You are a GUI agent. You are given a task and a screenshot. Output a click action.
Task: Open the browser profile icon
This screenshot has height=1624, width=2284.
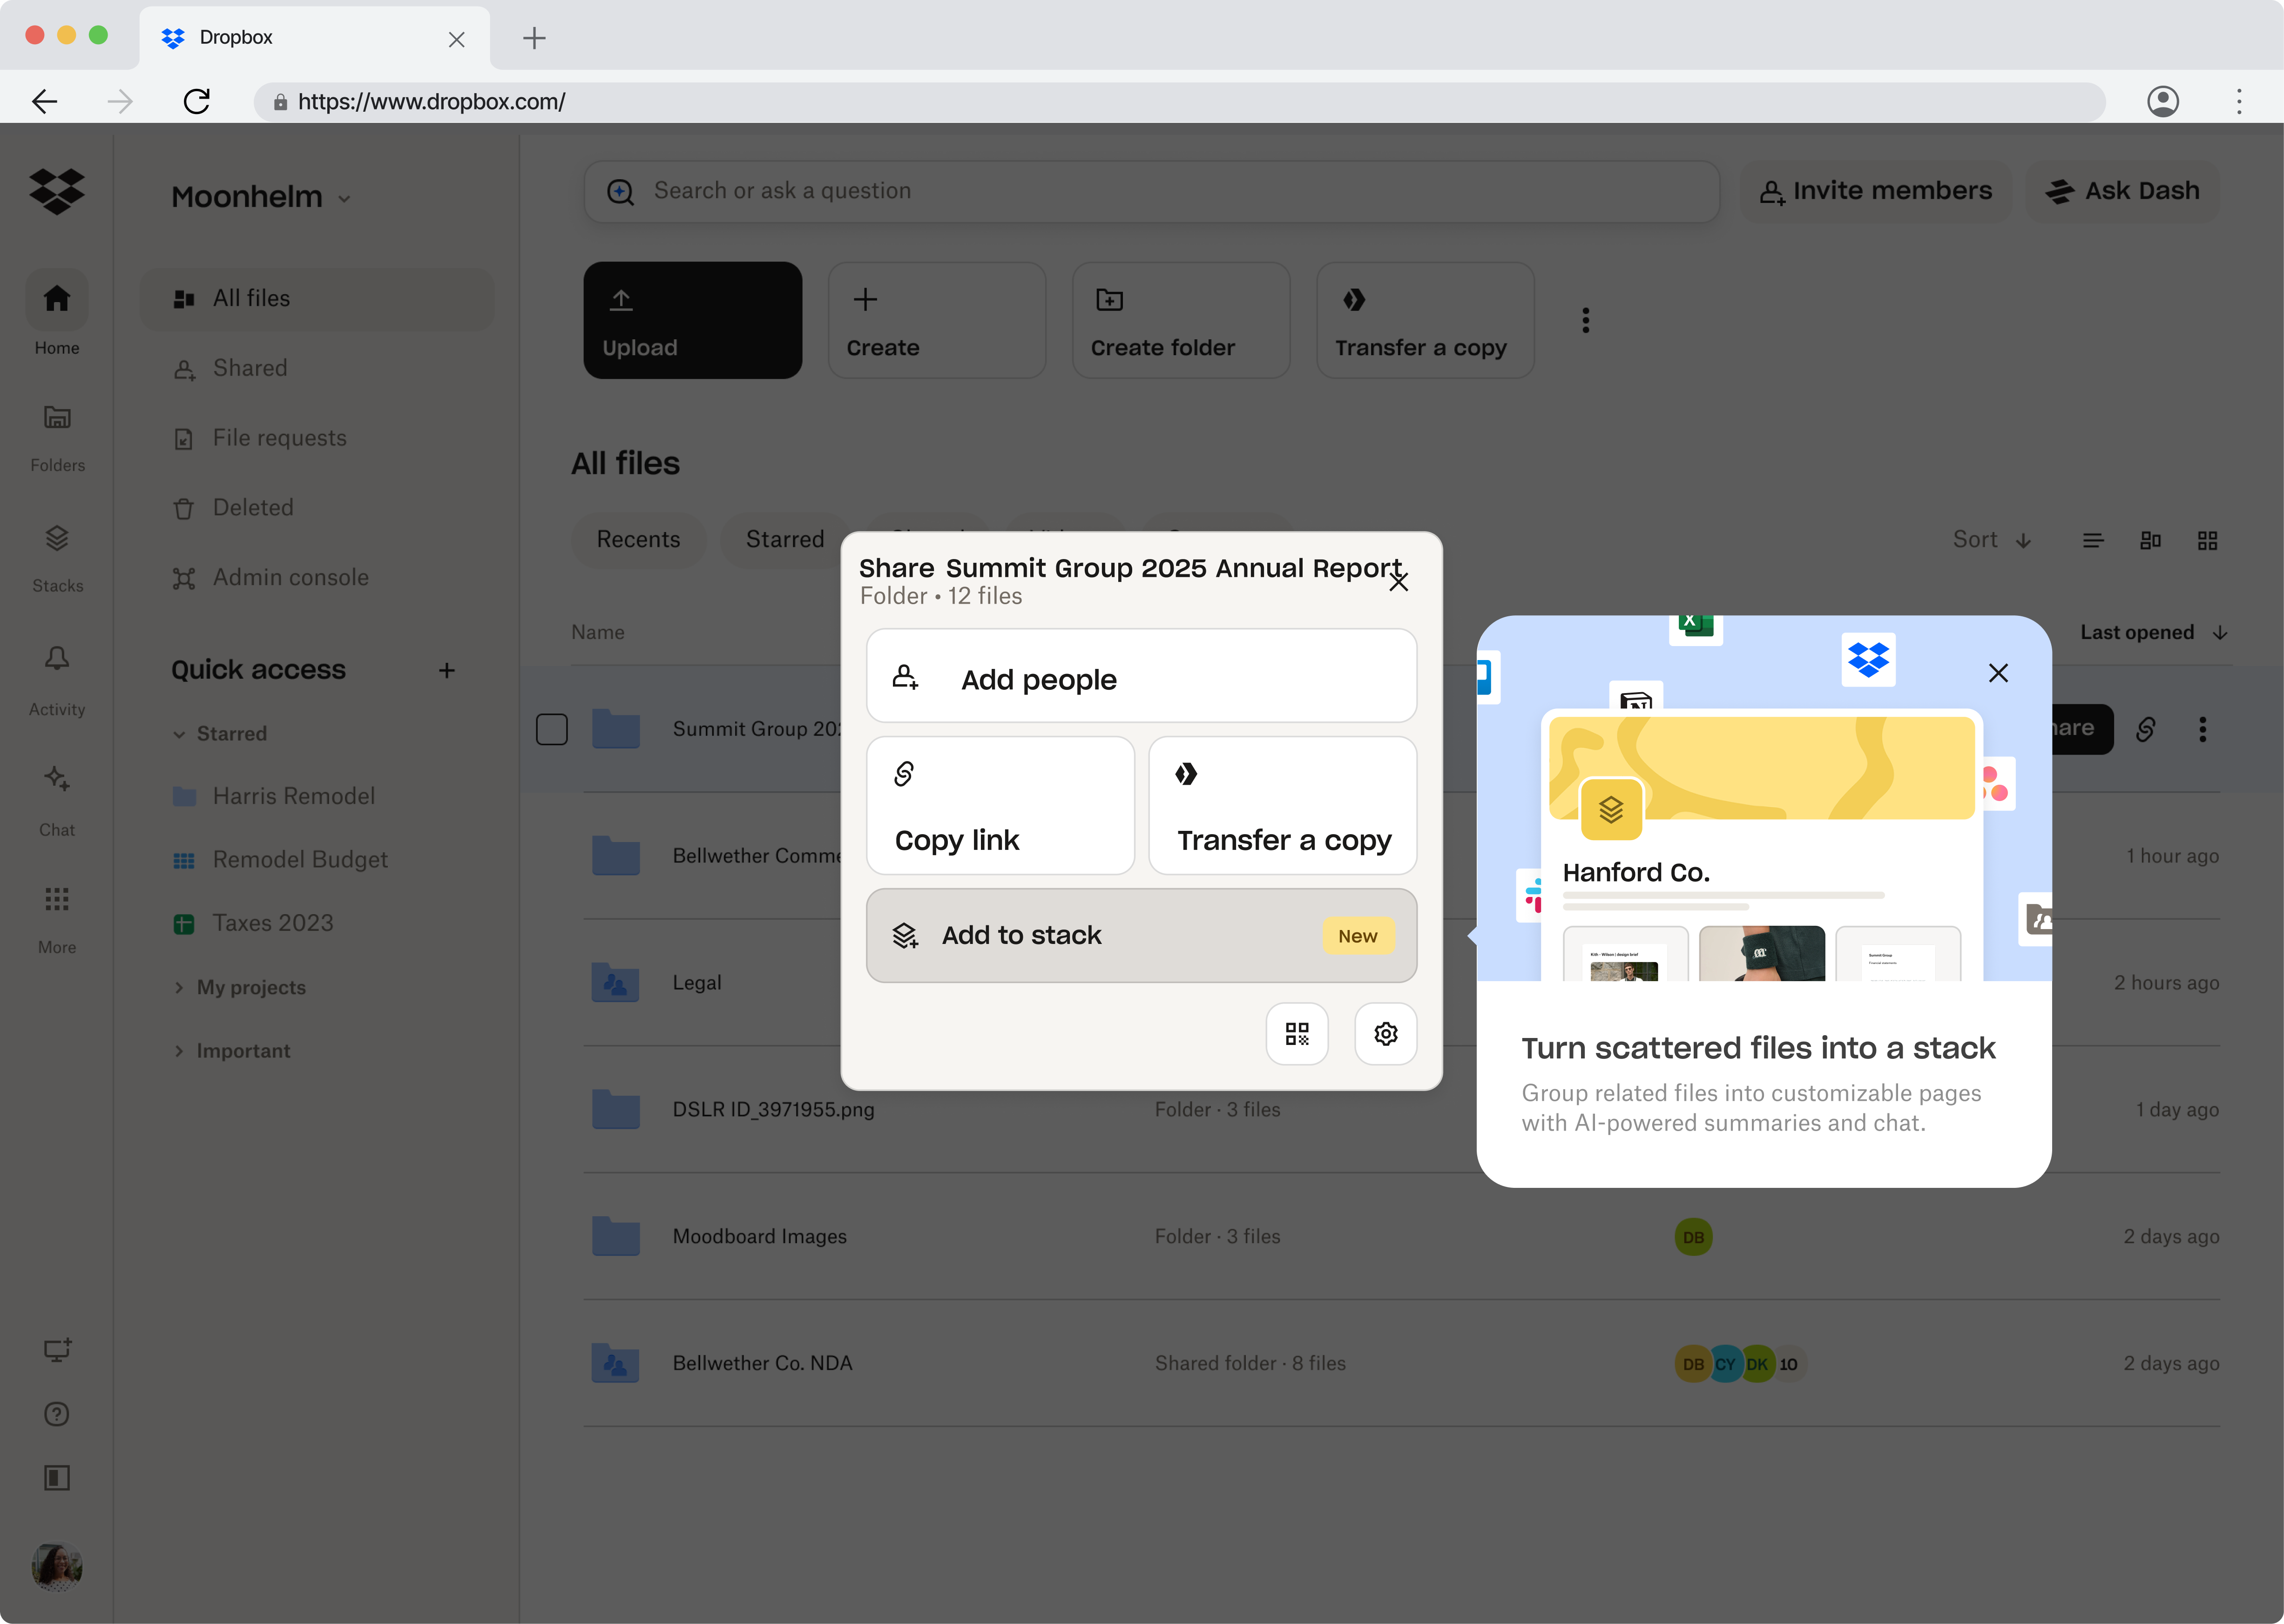(x=2163, y=101)
